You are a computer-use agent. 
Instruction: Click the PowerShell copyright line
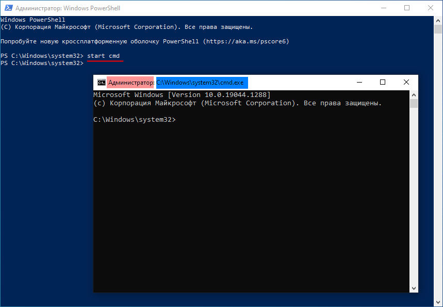(126, 27)
